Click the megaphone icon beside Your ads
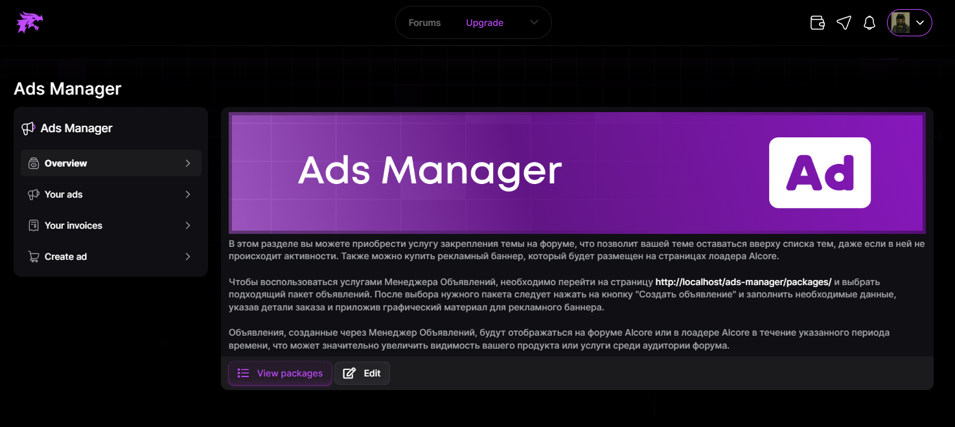Screen dimensions: 955x427 tap(34, 194)
